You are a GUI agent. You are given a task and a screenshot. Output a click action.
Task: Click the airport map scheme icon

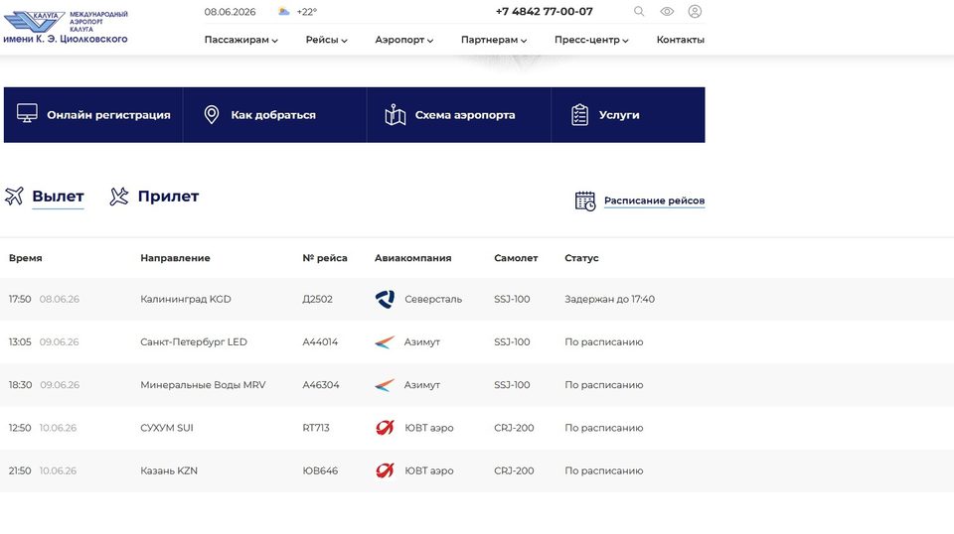point(396,114)
